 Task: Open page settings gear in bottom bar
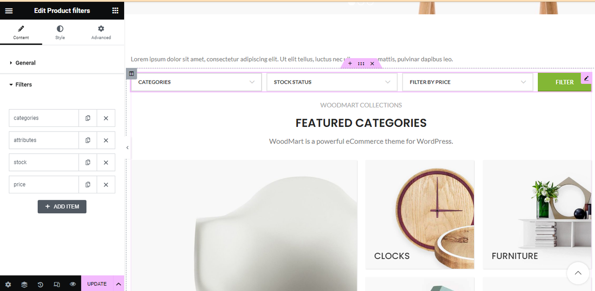point(8,284)
